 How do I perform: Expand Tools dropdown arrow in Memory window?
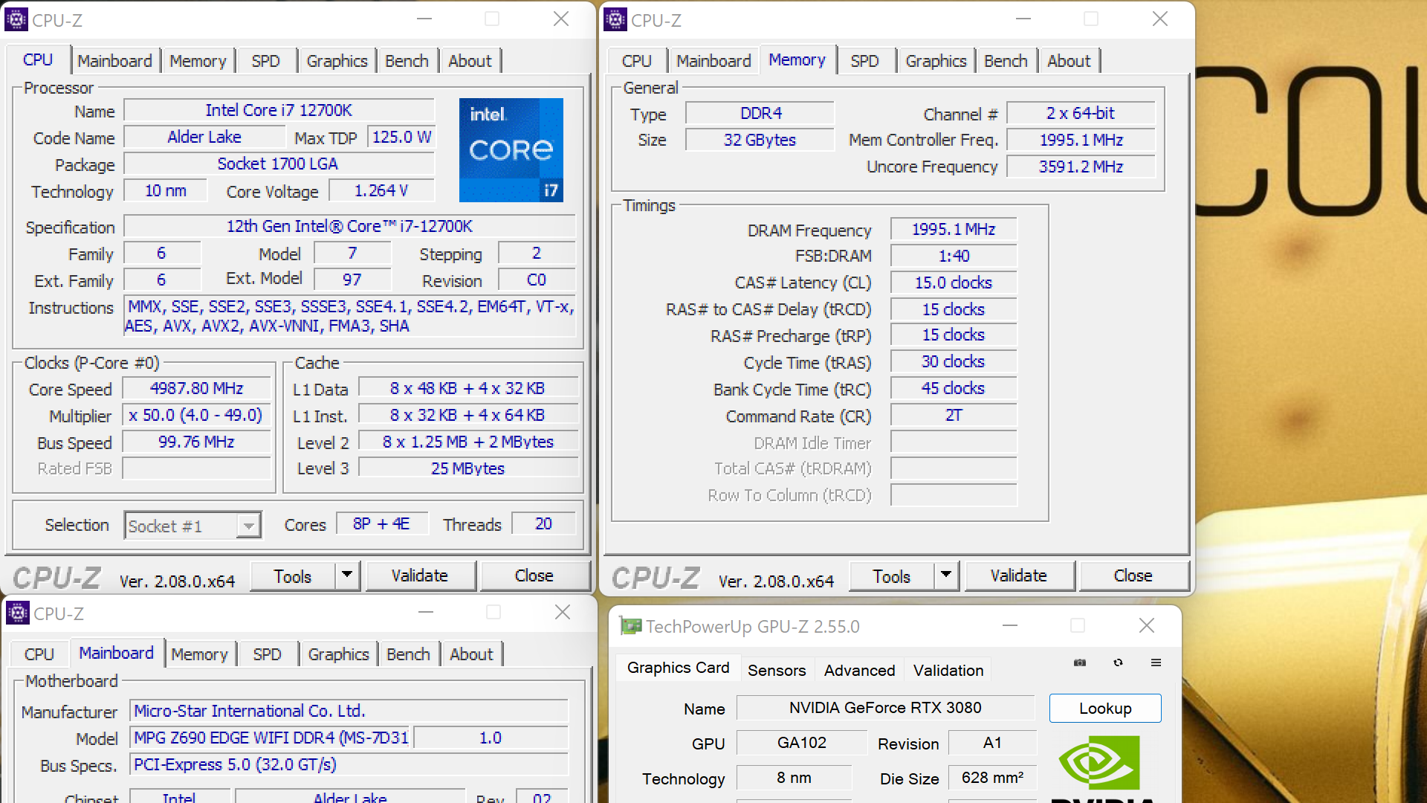pos(946,575)
